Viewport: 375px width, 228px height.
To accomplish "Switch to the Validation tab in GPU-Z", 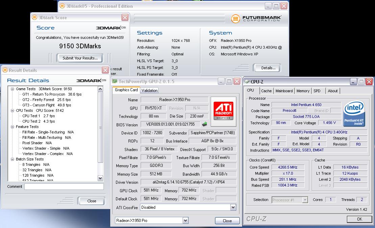I will (149, 90).
